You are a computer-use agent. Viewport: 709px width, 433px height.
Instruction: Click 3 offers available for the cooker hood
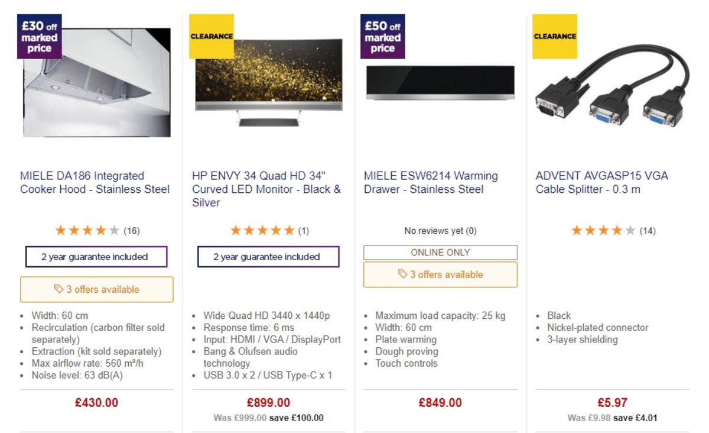pyautogui.click(x=96, y=289)
